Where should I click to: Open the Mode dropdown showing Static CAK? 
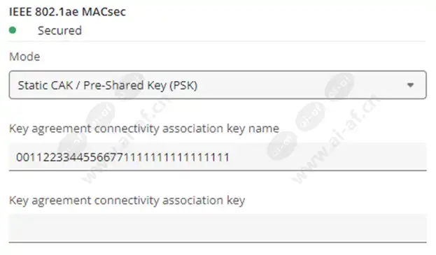tap(218, 85)
